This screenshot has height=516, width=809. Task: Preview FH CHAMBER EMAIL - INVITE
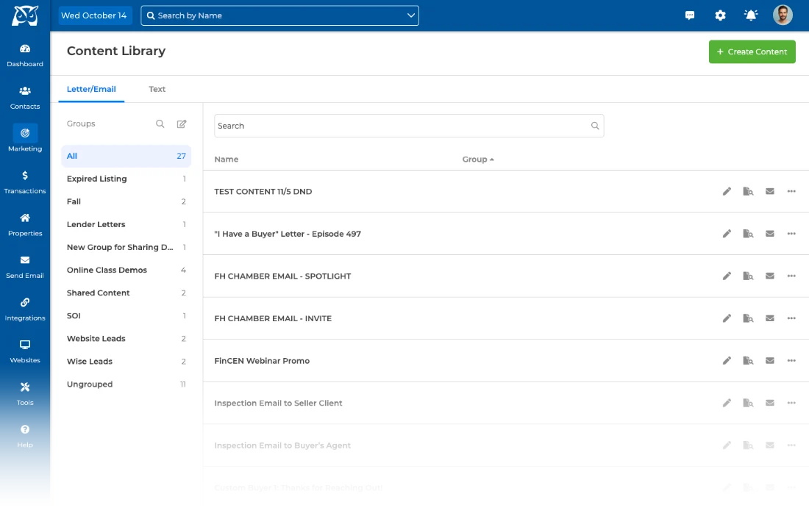pyautogui.click(x=748, y=318)
